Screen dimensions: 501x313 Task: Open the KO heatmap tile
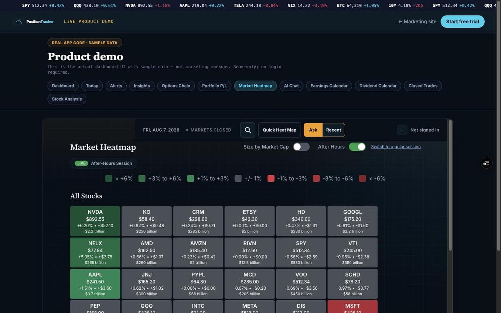point(147,221)
